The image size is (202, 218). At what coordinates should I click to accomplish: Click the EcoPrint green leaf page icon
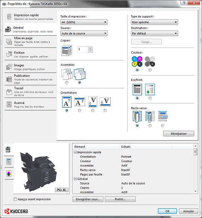pyautogui.click(x=150, y=89)
